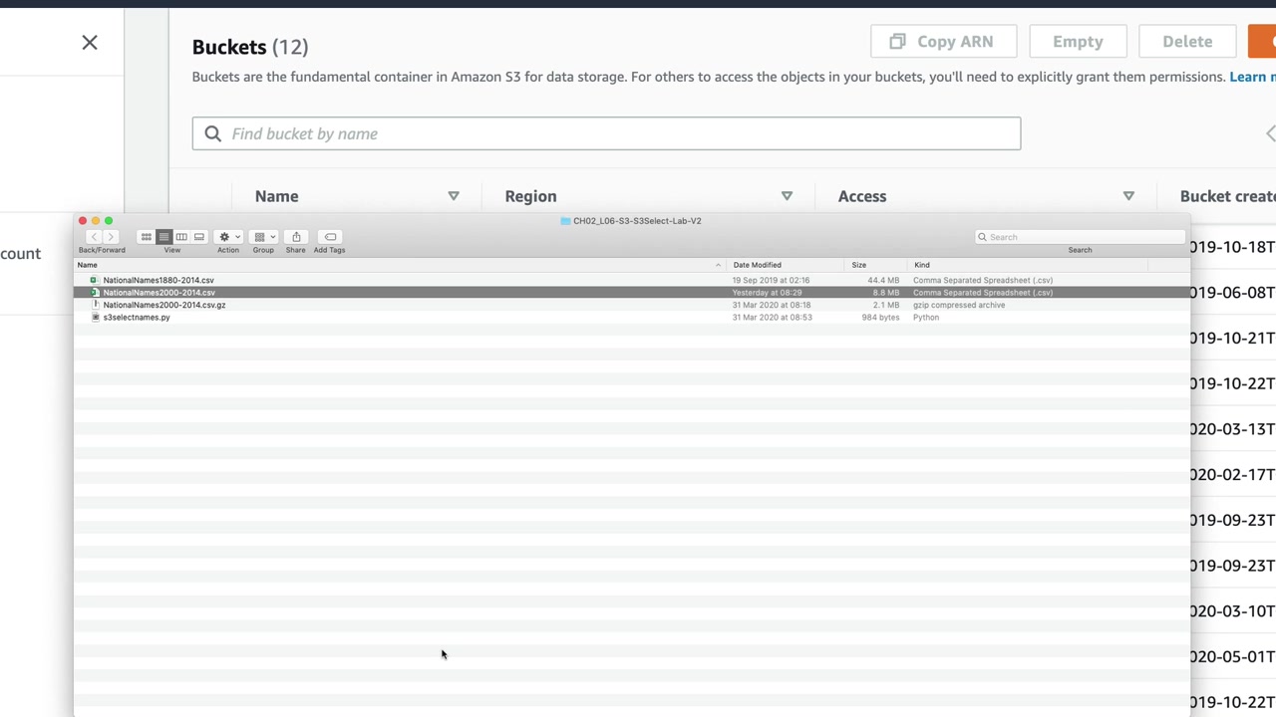The image size is (1276, 717).
Task: Sort Finder files by Date Modified
Action: click(758, 265)
